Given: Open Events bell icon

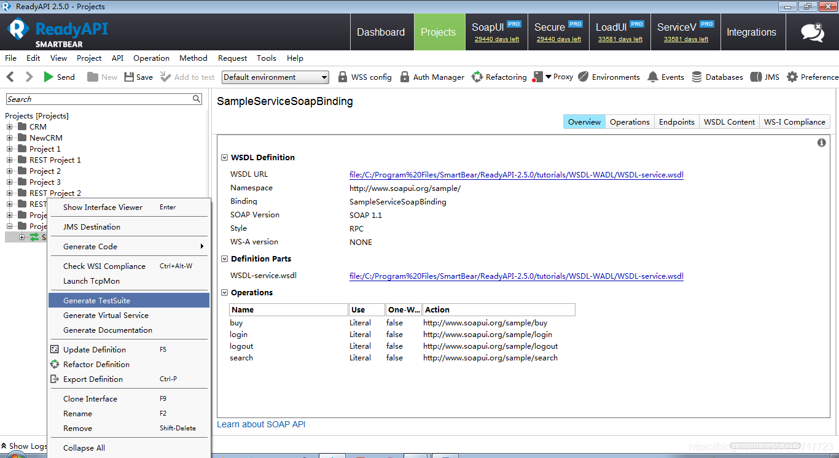Looking at the screenshot, I should pyautogui.click(x=653, y=77).
